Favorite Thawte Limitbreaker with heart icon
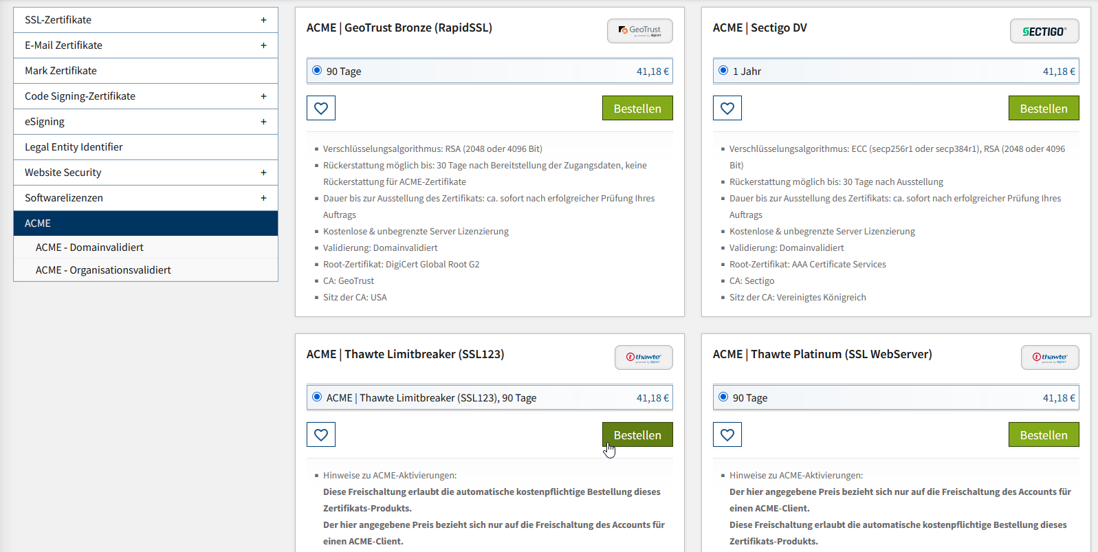The width and height of the screenshot is (1098, 552). (321, 434)
